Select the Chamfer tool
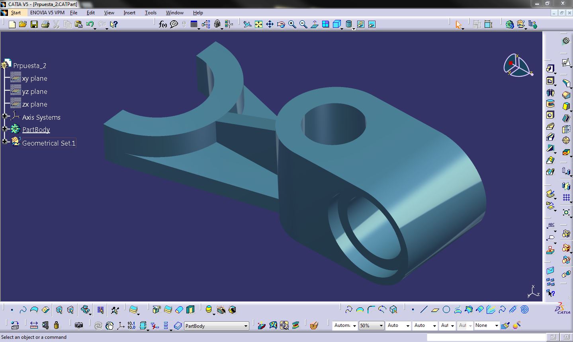Screen dimensions: 573x342 pos(566,95)
